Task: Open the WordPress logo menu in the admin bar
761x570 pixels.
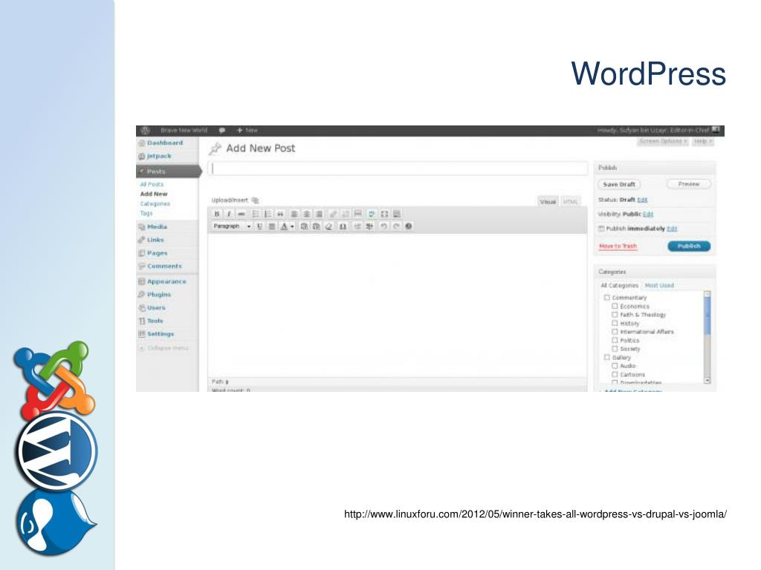Action: [x=145, y=131]
